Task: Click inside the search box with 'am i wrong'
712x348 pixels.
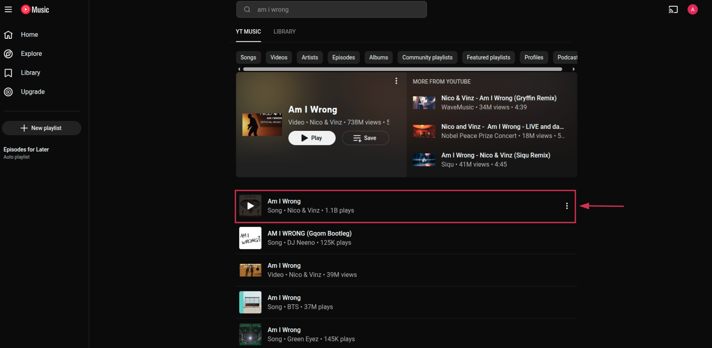Action: coord(332,10)
